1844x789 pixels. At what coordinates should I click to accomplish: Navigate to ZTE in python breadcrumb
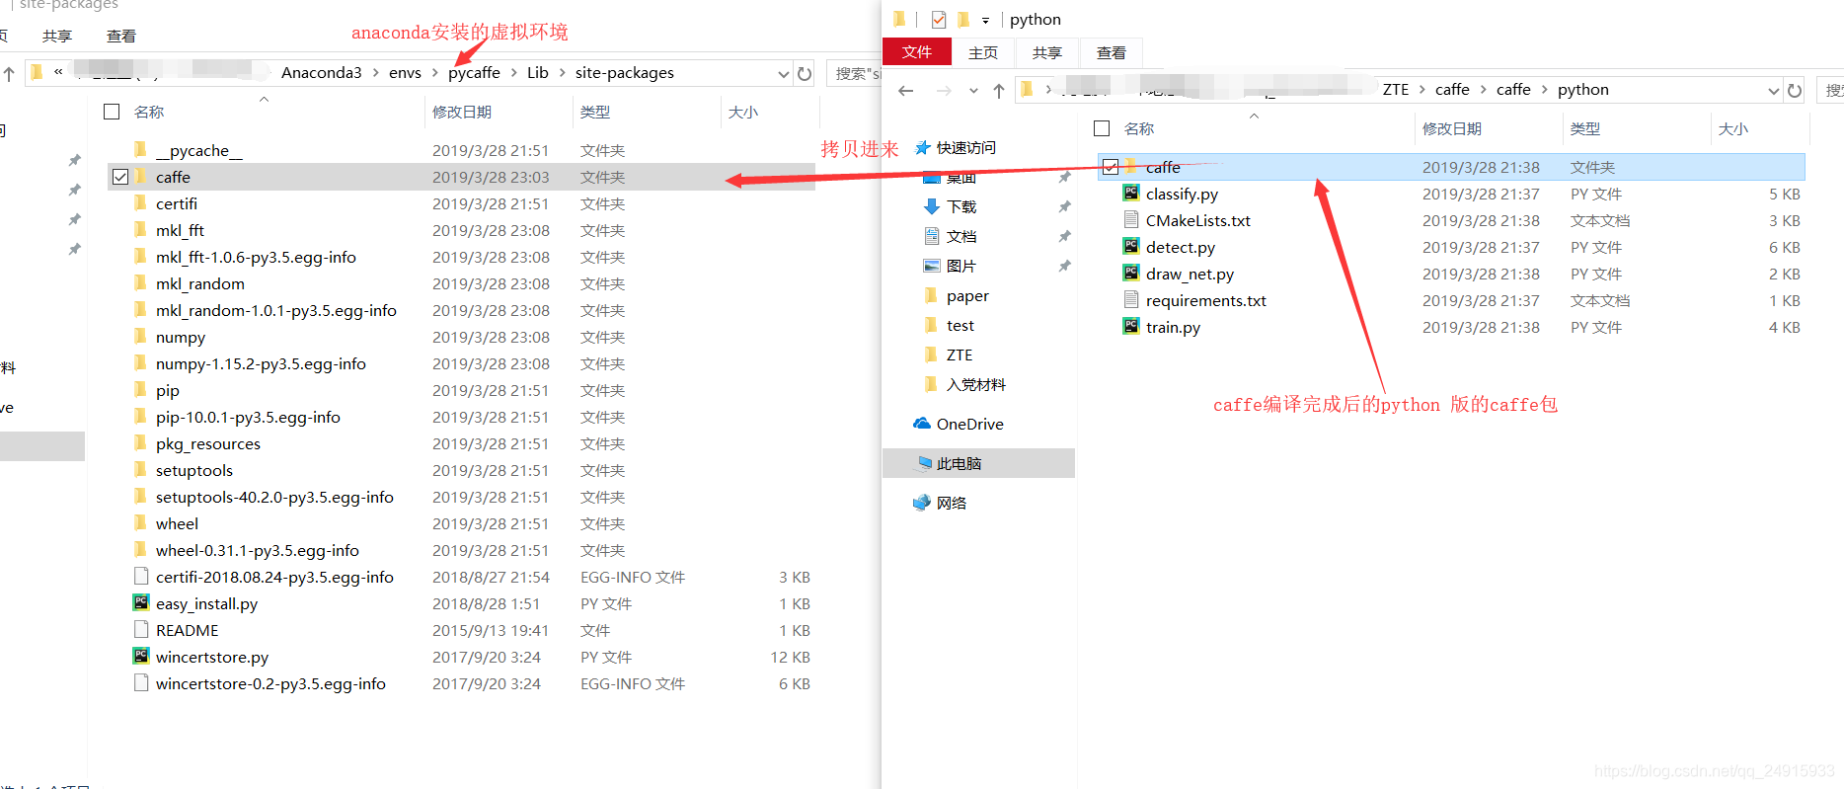click(1396, 90)
